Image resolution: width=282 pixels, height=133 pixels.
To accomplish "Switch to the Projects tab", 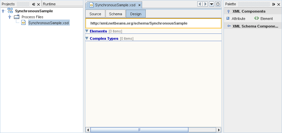I will [8, 4].
